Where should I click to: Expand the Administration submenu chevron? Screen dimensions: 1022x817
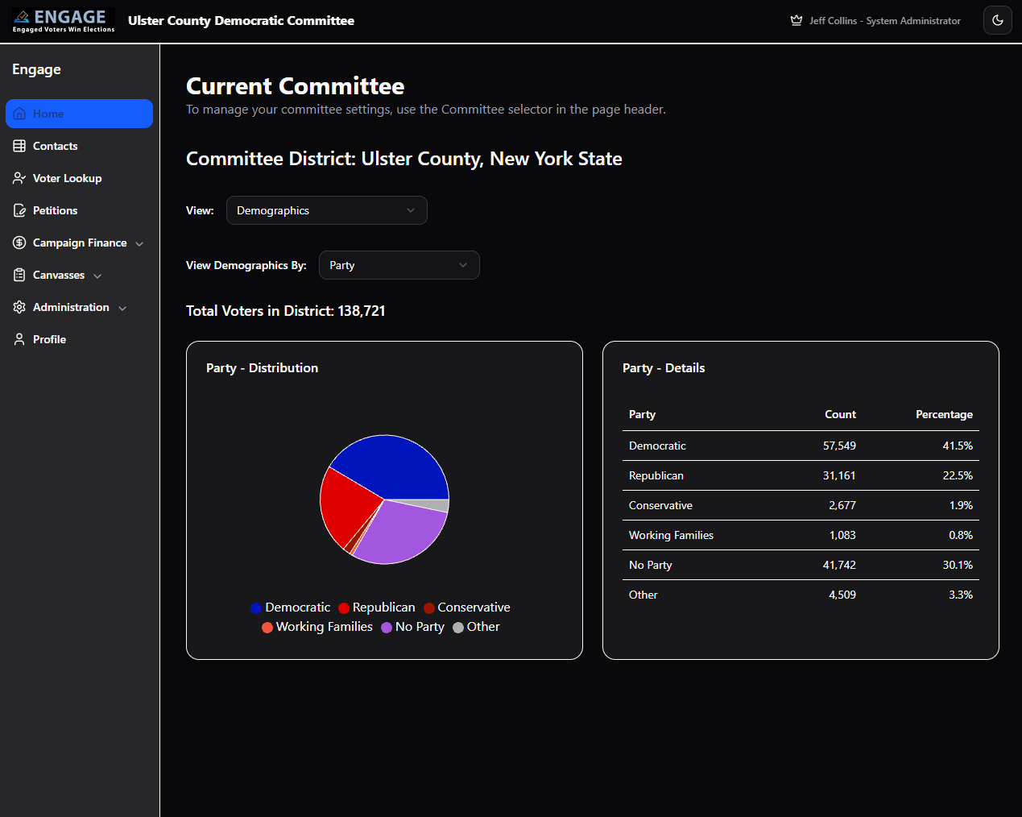(x=122, y=308)
